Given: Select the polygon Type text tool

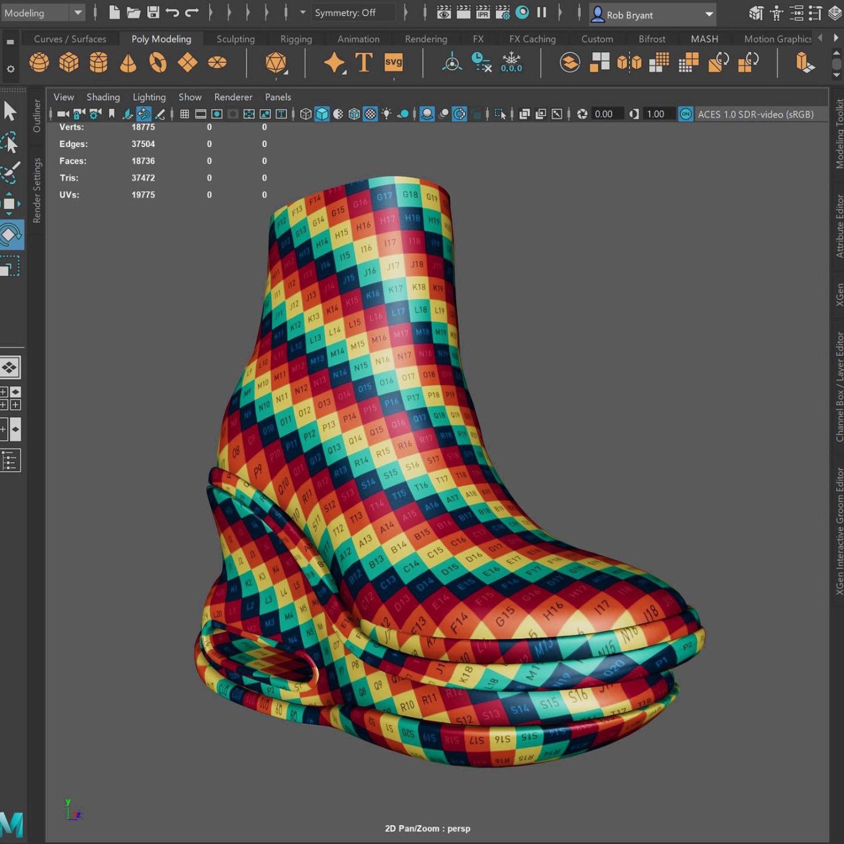Looking at the screenshot, I should tap(364, 62).
